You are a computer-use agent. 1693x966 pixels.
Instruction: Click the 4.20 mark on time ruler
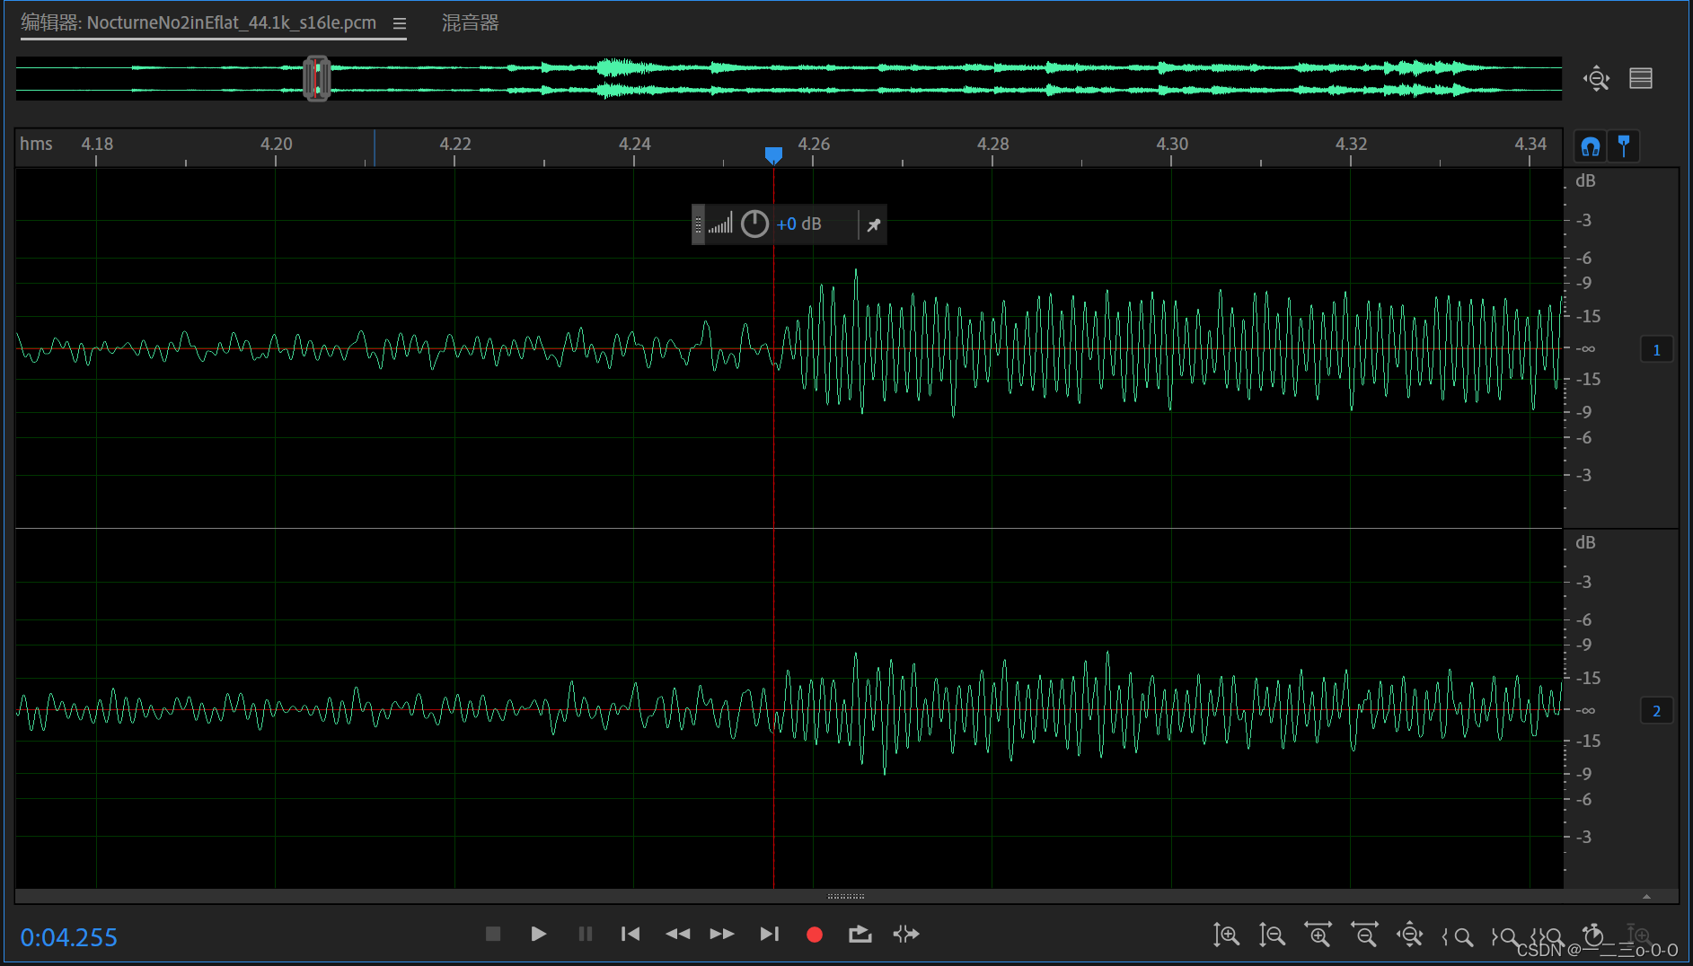coord(277,144)
